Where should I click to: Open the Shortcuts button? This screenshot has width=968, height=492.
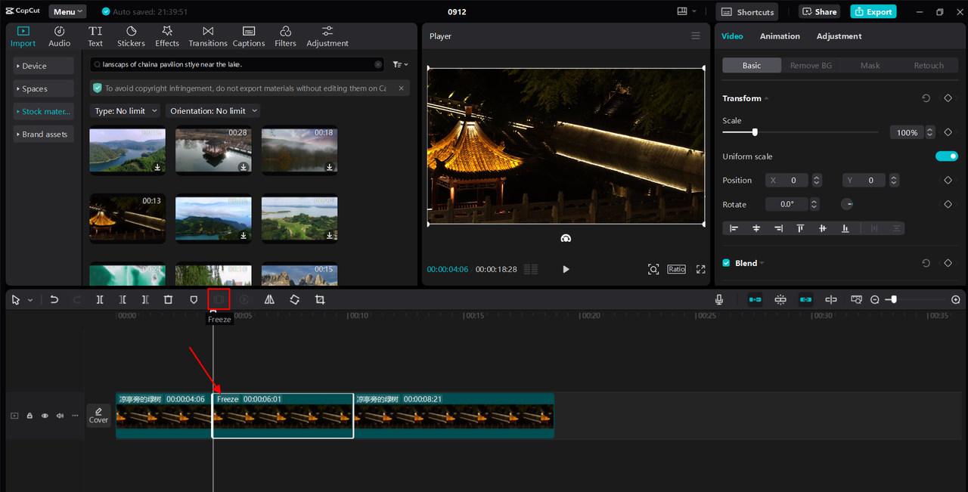tap(747, 11)
